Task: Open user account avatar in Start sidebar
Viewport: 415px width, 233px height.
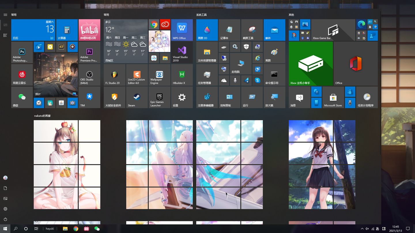Action: tap(5, 178)
